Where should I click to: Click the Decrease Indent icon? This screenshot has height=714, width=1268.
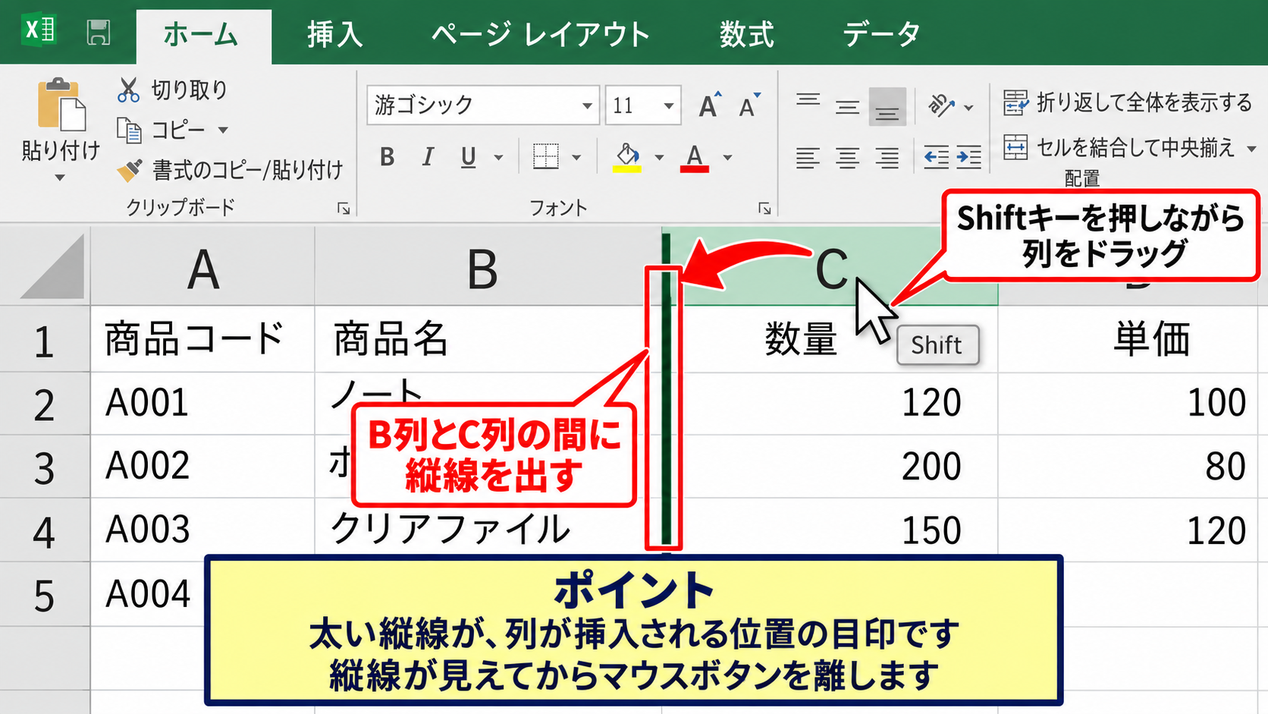936,157
